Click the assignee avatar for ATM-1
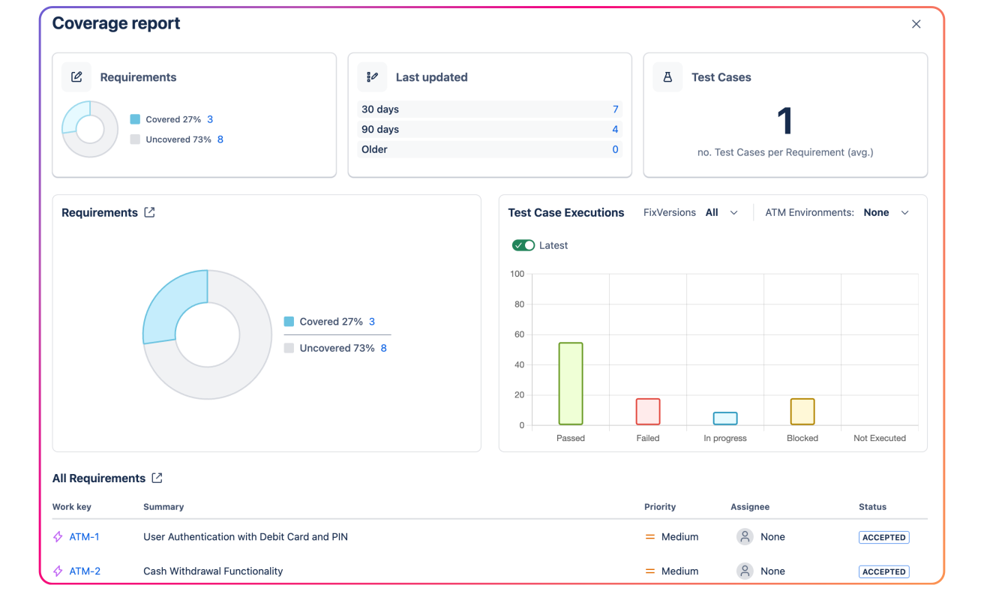This screenshot has width=981, height=591. point(745,536)
